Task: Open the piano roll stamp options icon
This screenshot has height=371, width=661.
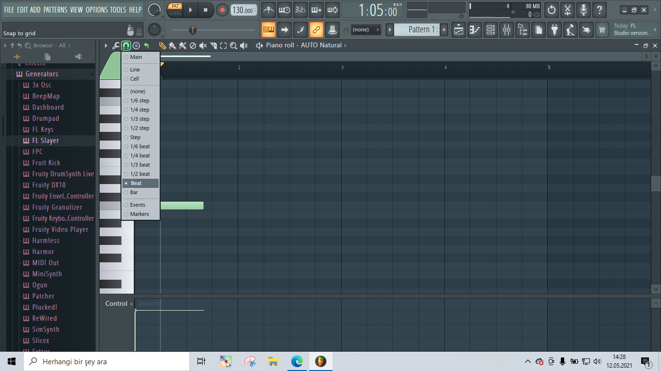Action: [x=136, y=45]
